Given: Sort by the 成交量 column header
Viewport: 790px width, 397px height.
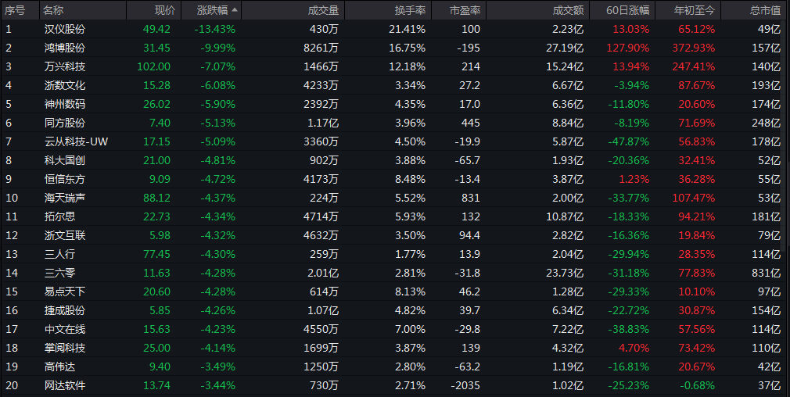Looking at the screenshot, I should click(293, 10).
